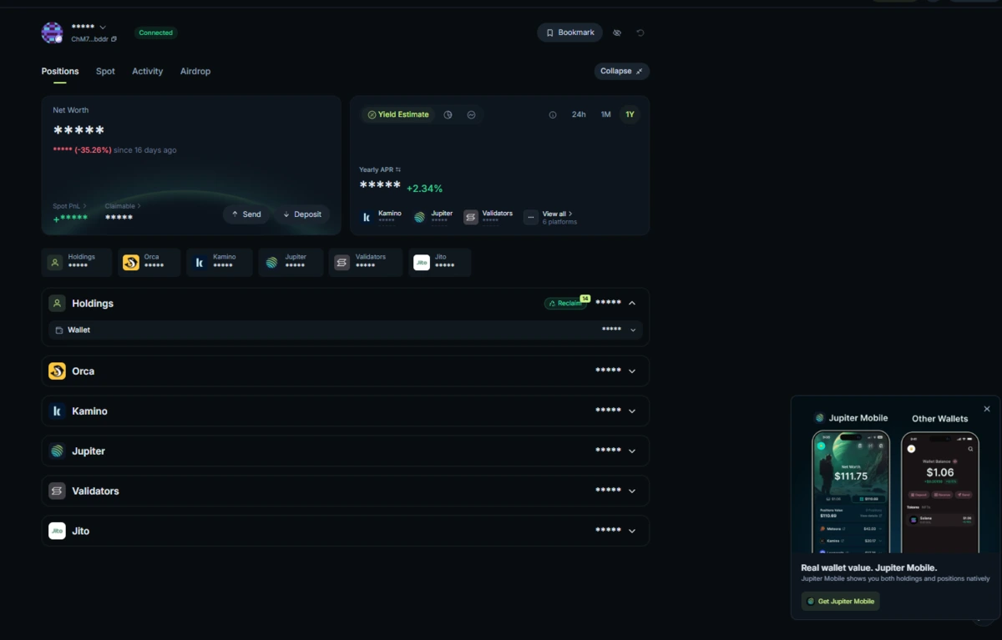Bookmark this wallet
Screen dimensions: 1002x640
[x=569, y=33]
